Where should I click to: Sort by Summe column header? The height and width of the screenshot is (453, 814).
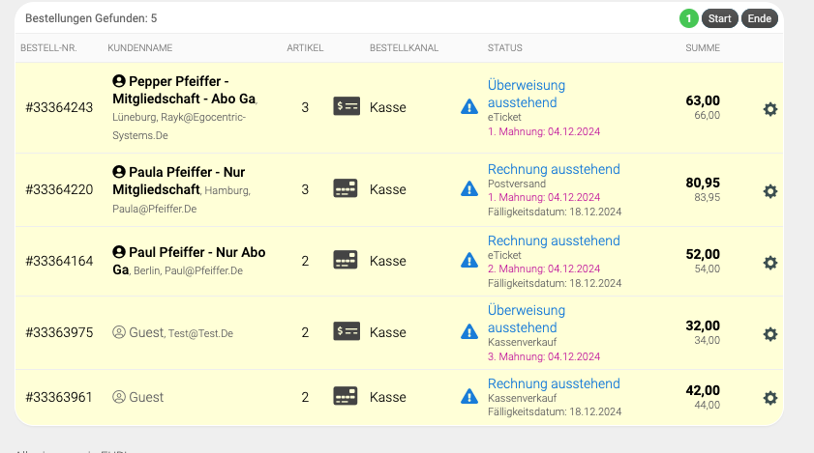[703, 47]
